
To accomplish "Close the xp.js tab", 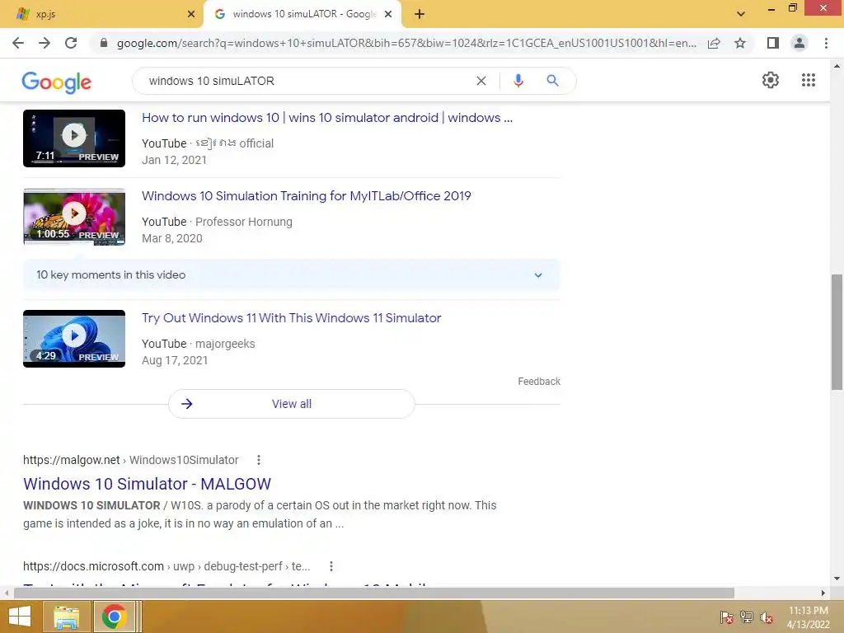I will (191, 15).
